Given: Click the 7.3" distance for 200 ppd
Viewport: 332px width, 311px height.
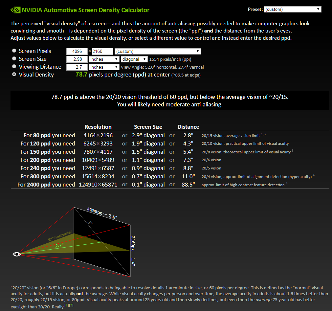Looking at the screenshot, I should pos(188,160).
